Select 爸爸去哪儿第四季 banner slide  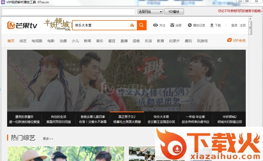click(93, 119)
